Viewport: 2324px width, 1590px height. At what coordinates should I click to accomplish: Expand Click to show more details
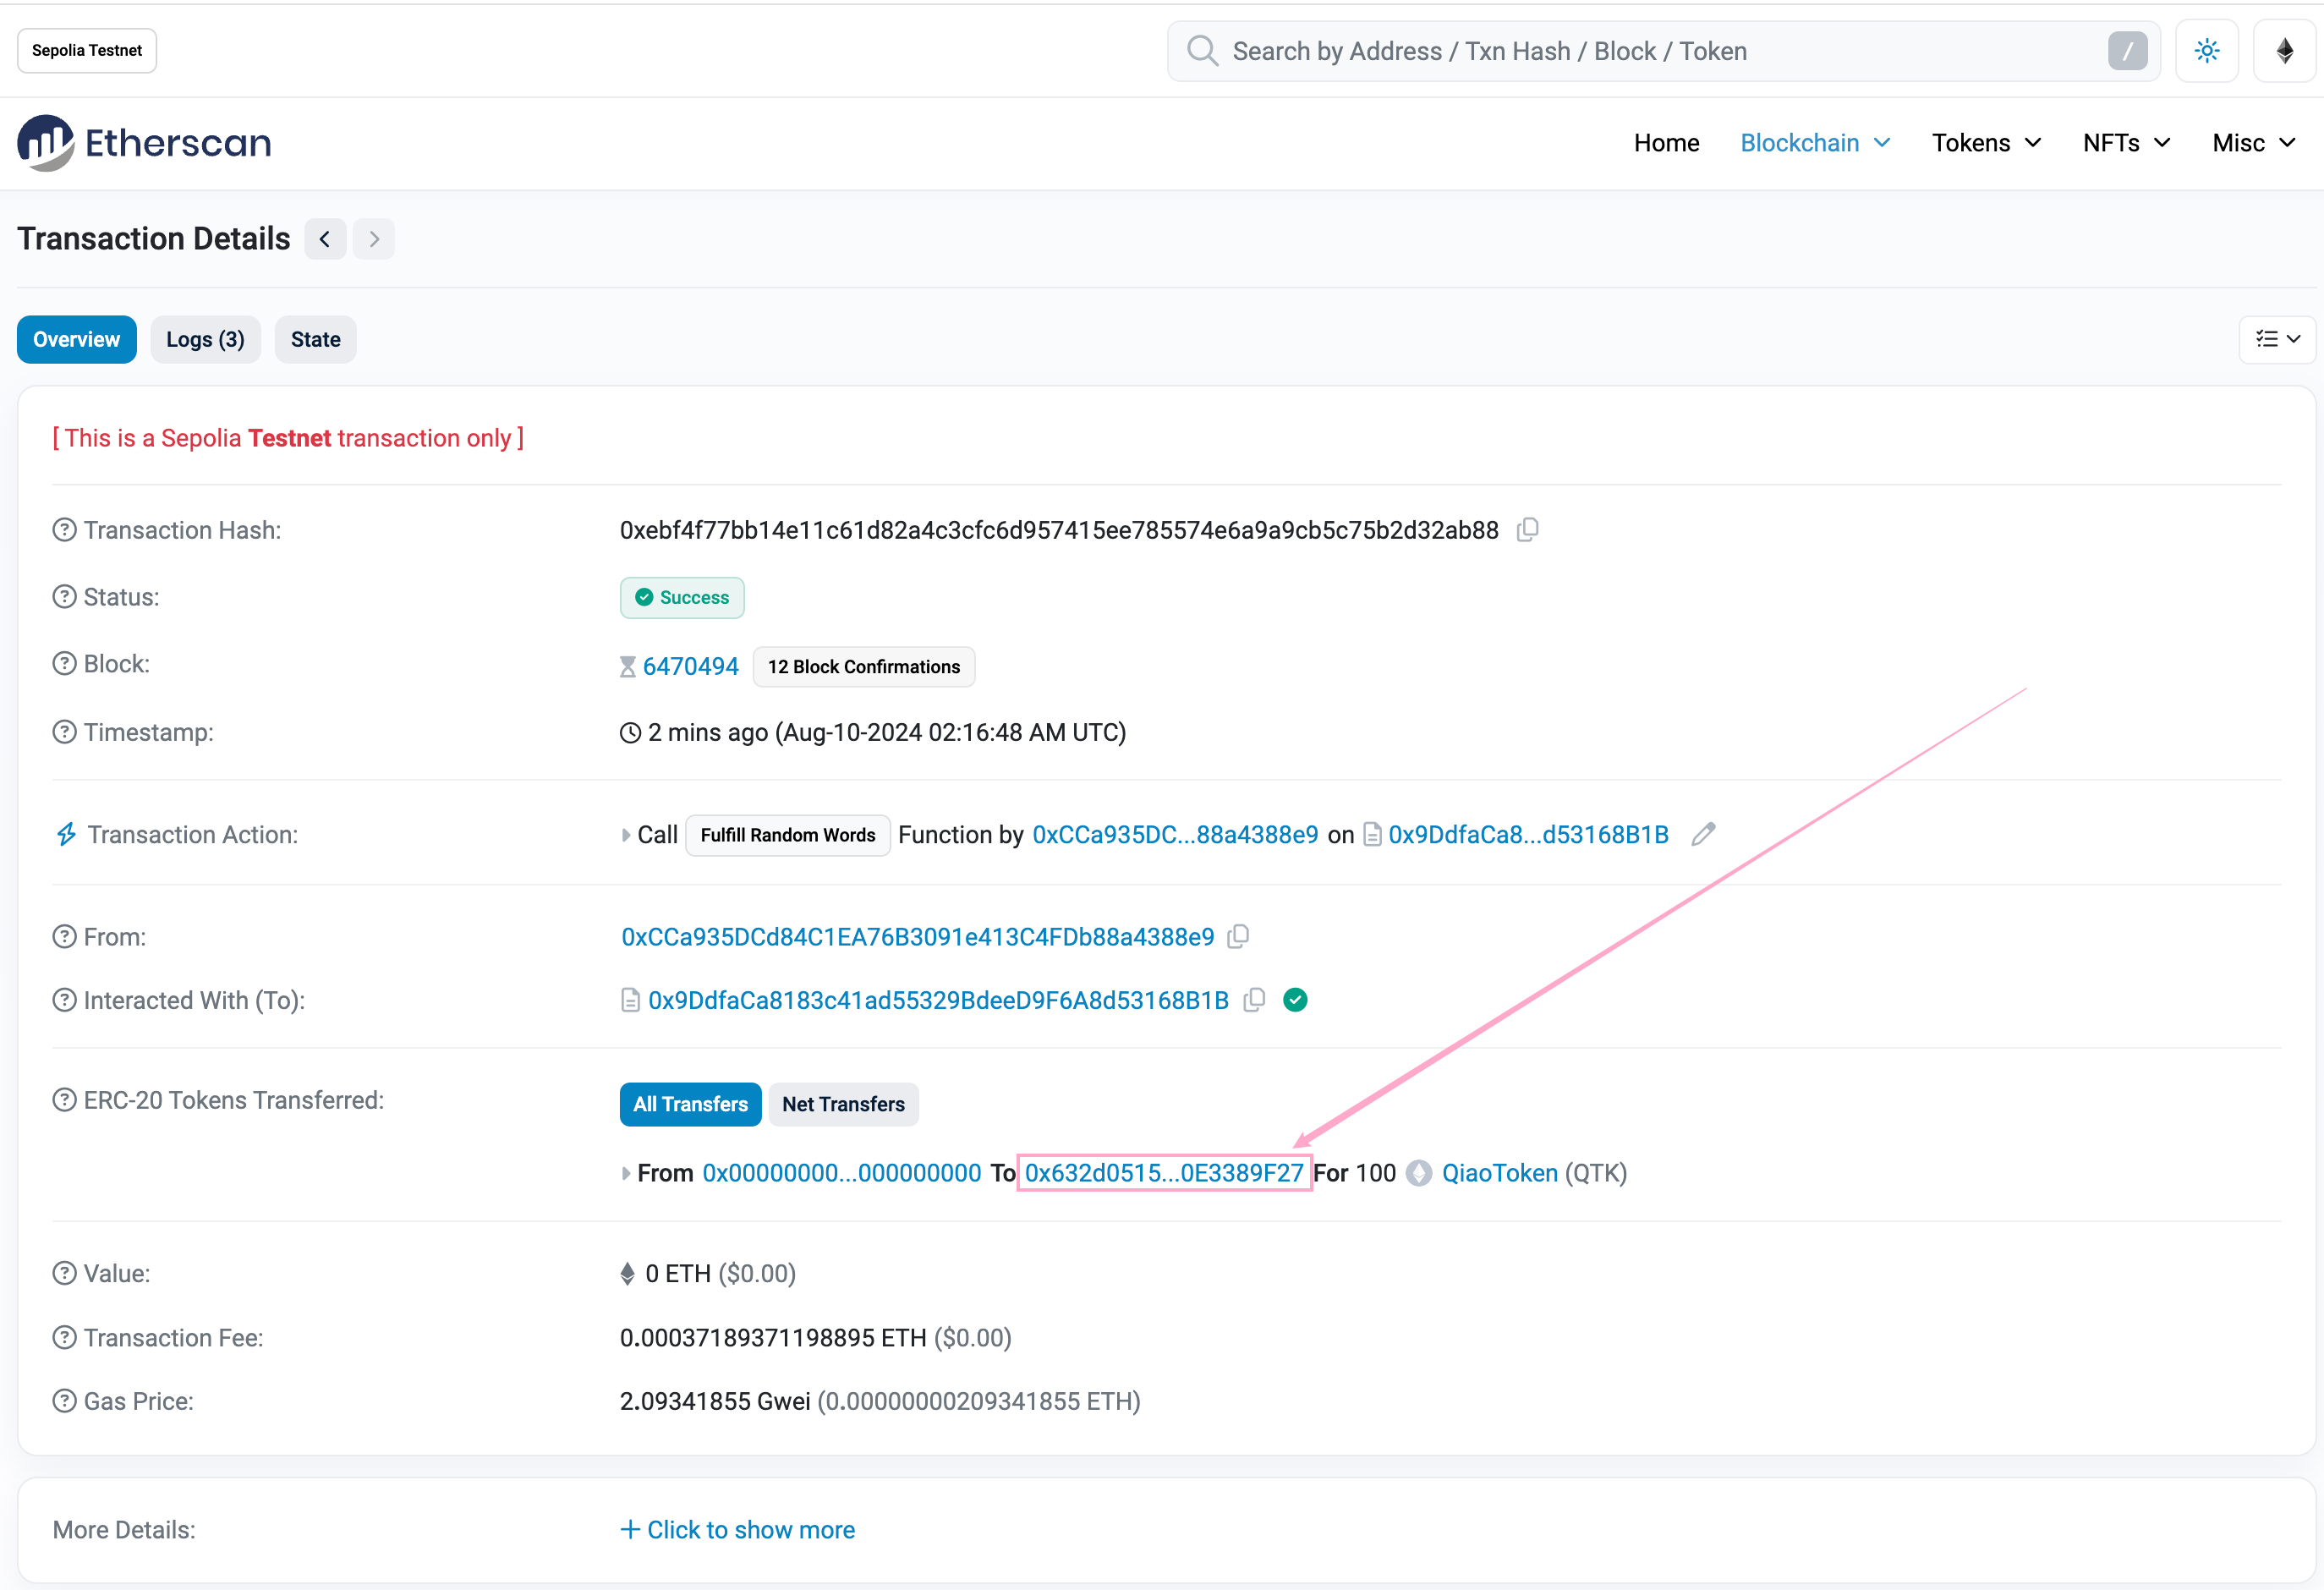point(738,1530)
